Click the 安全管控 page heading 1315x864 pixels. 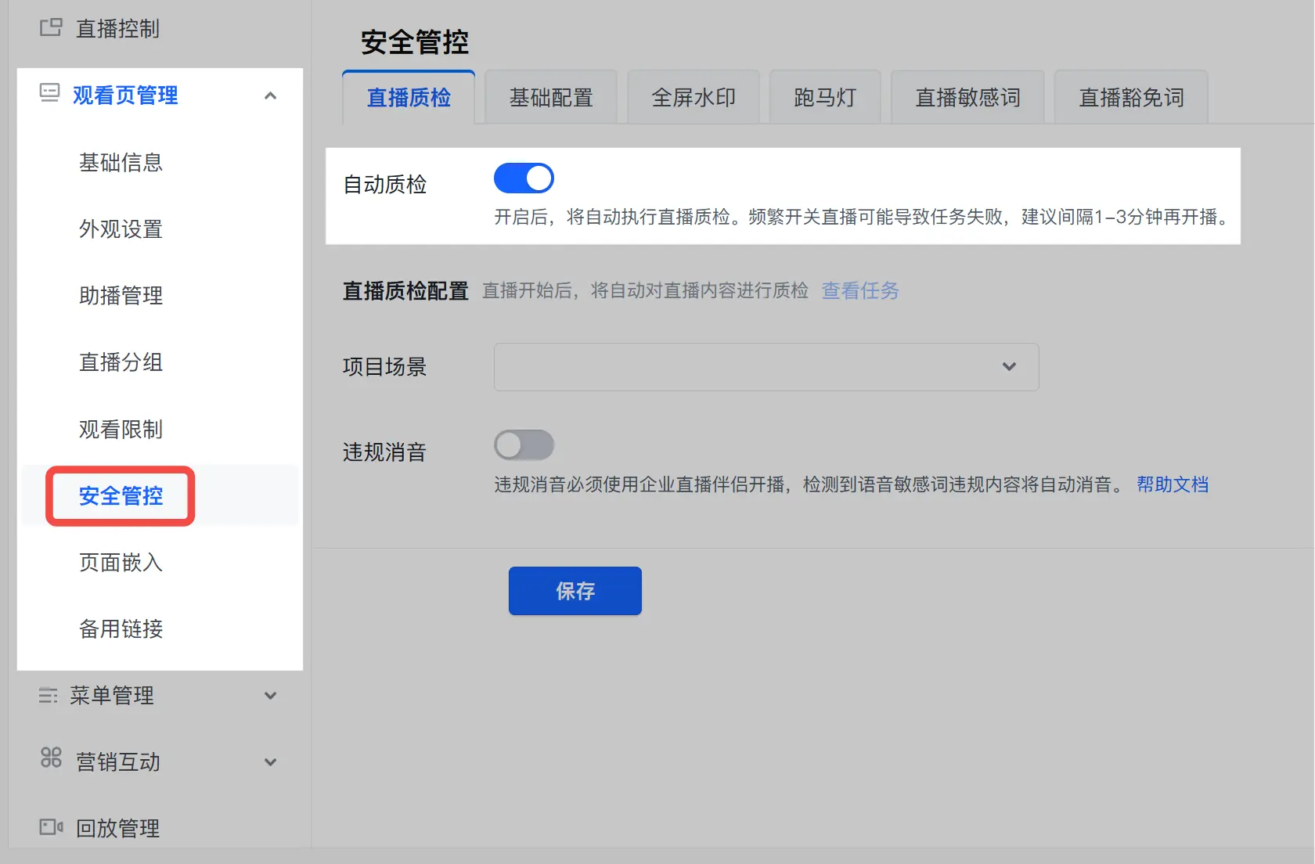pos(415,41)
